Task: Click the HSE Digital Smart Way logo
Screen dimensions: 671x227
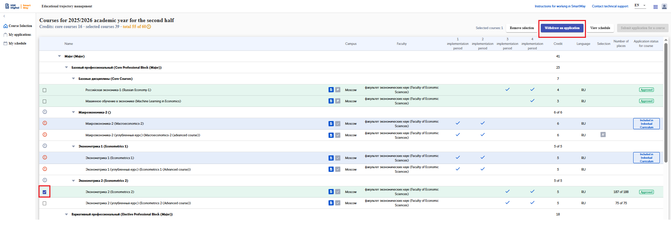Action: click(x=18, y=6)
